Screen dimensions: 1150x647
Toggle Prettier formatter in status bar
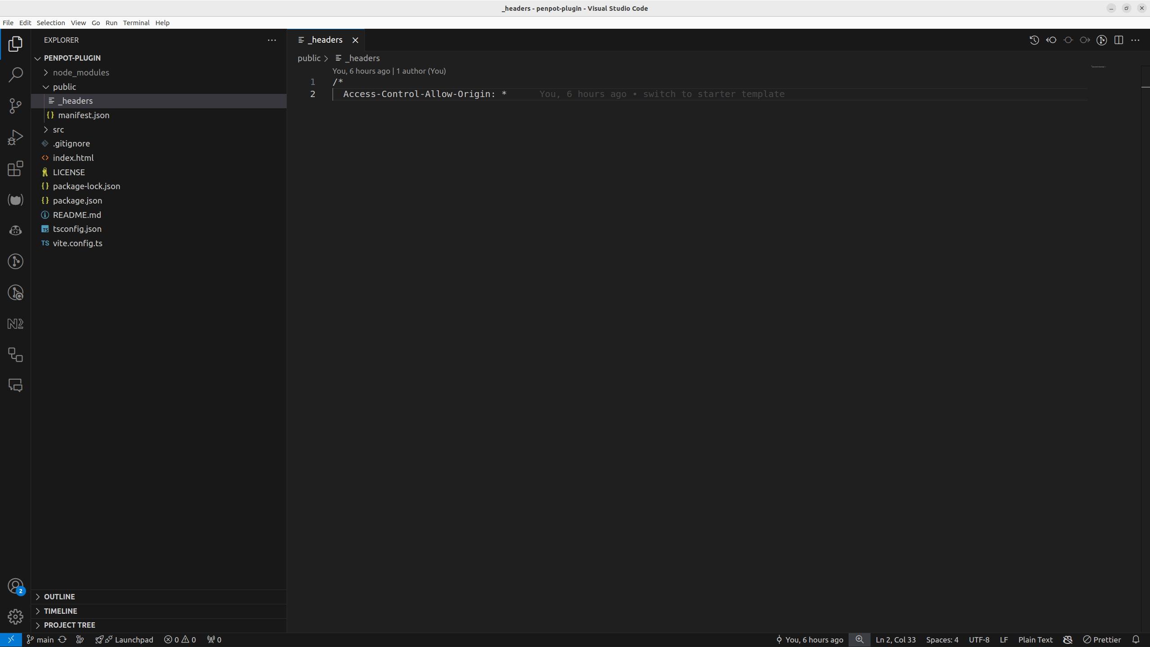tap(1101, 639)
